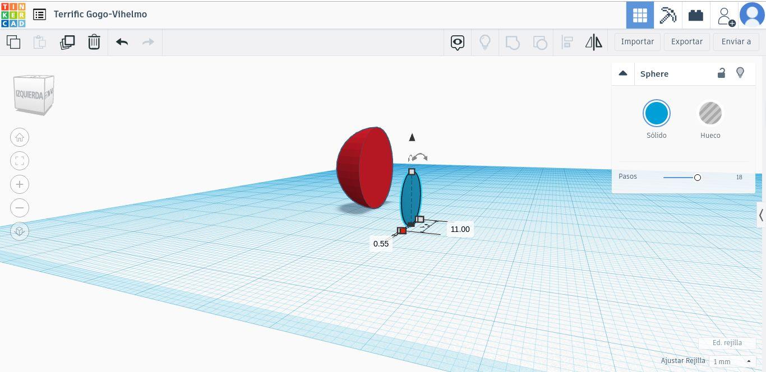Click the red corner resize handle
The height and width of the screenshot is (372, 766).
pos(402,231)
